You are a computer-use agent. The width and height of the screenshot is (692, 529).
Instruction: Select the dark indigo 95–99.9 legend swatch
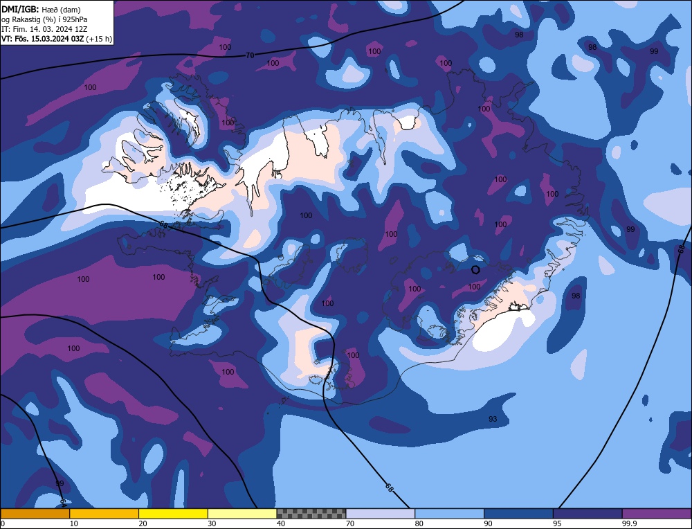coord(588,514)
